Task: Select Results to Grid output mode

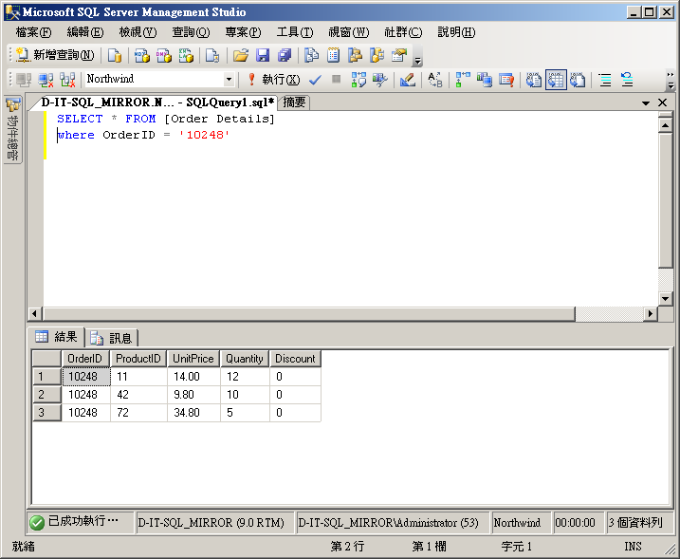Action: (x=556, y=80)
